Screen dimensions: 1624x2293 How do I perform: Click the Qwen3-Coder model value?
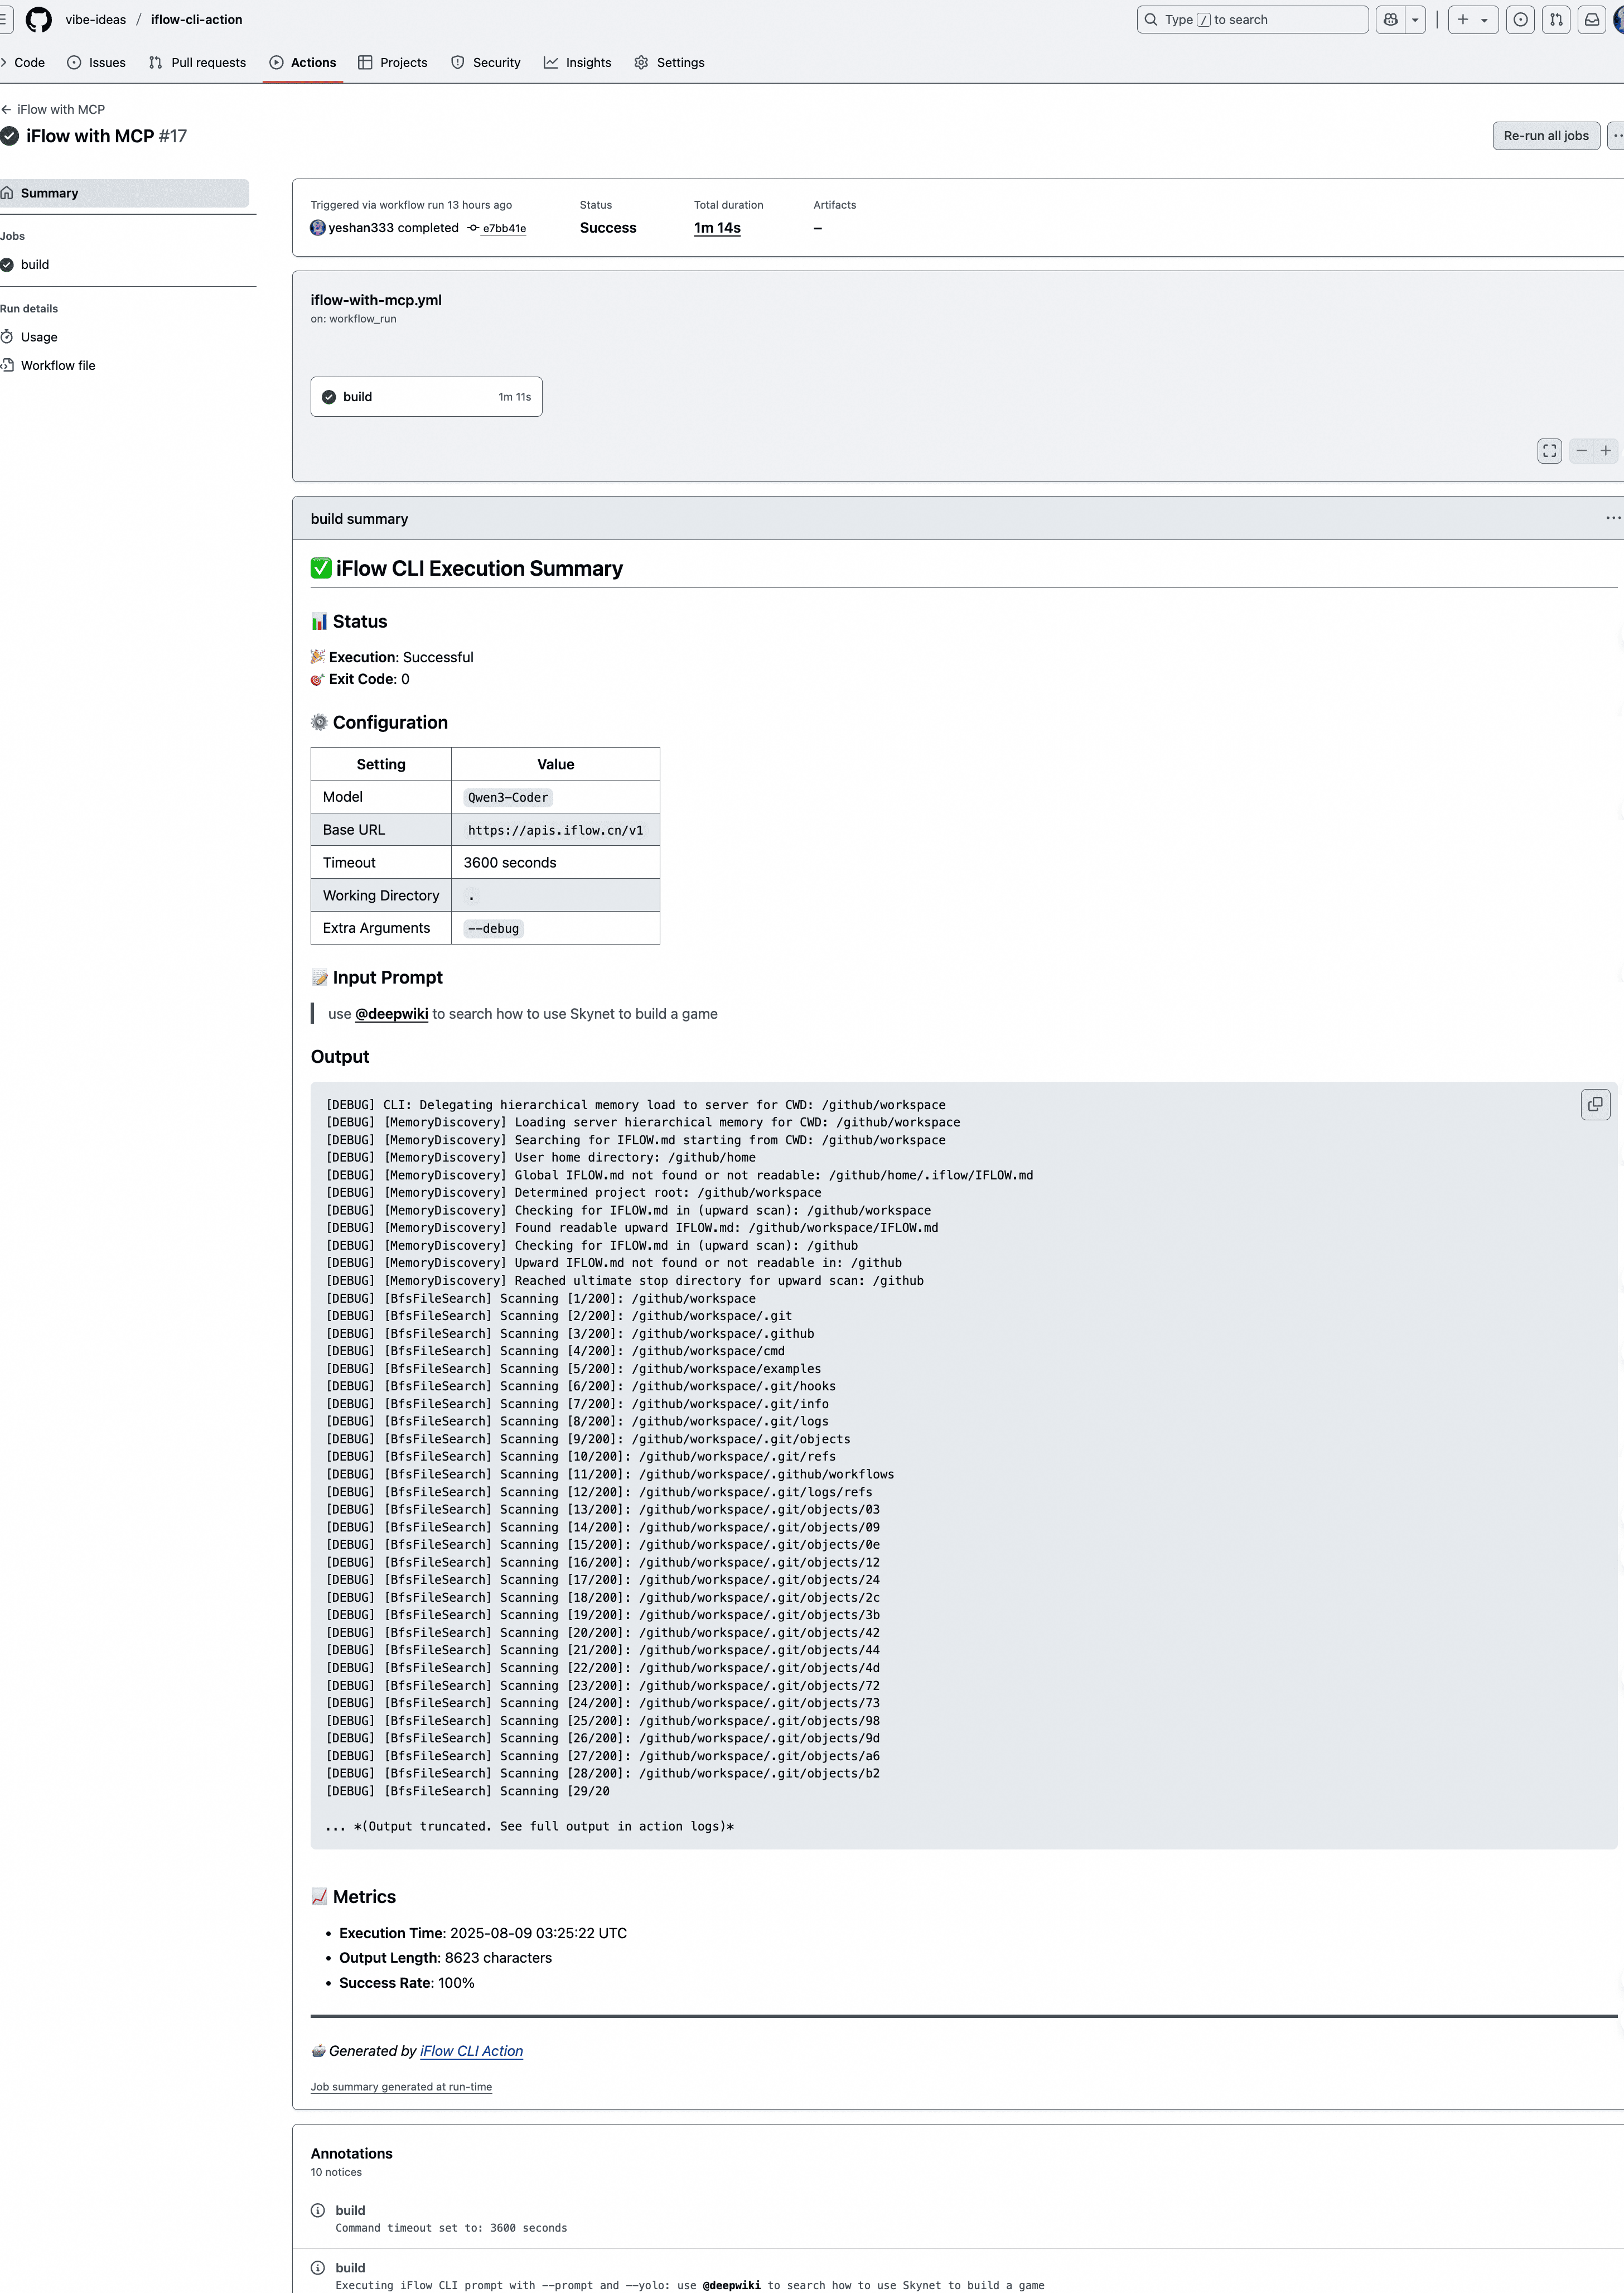(x=508, y=797)
